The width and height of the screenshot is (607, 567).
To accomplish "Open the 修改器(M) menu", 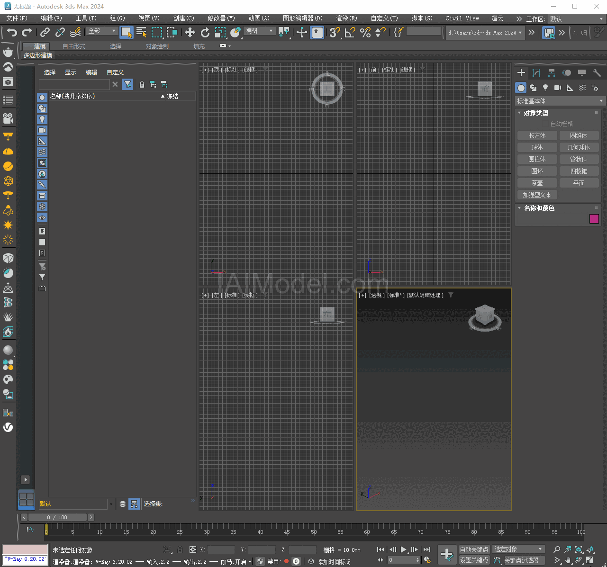I will click(x=221, y=18).
